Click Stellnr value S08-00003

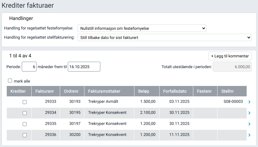point(233,101)
